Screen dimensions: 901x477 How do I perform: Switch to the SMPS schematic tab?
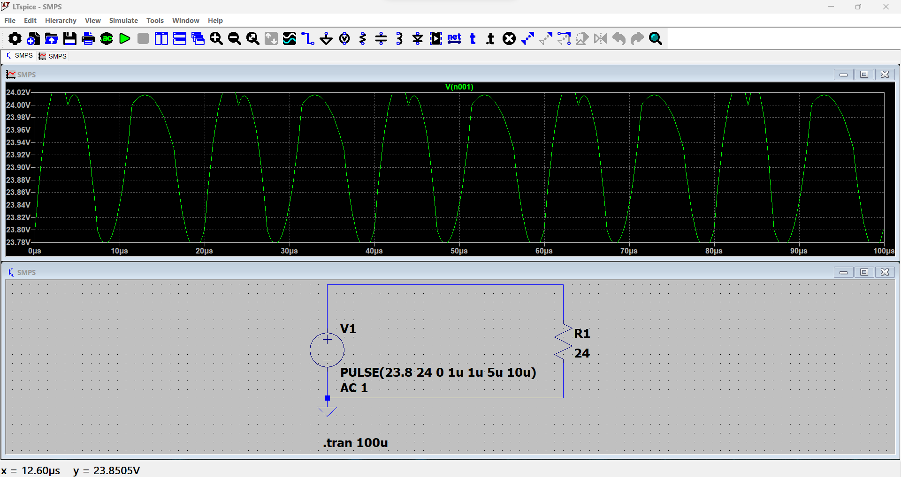(19, 56)
